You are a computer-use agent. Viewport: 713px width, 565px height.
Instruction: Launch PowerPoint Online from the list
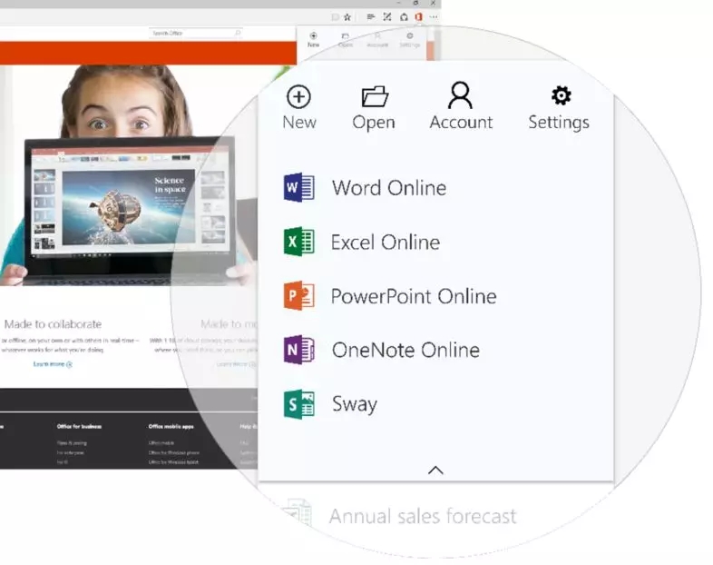[x=390, y=296]
